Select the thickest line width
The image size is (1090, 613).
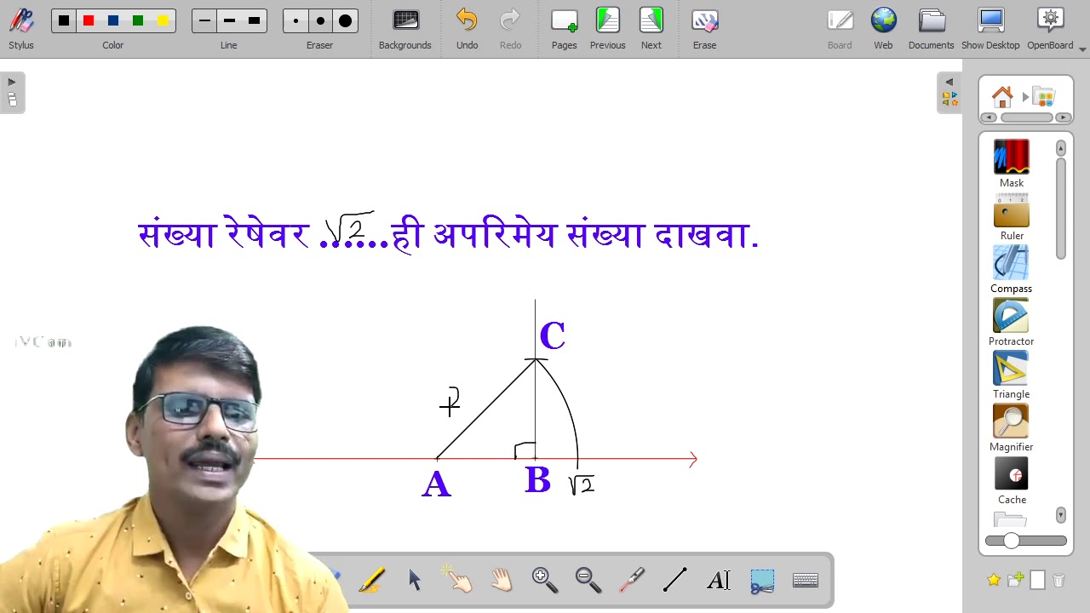[x=254, y=20]
